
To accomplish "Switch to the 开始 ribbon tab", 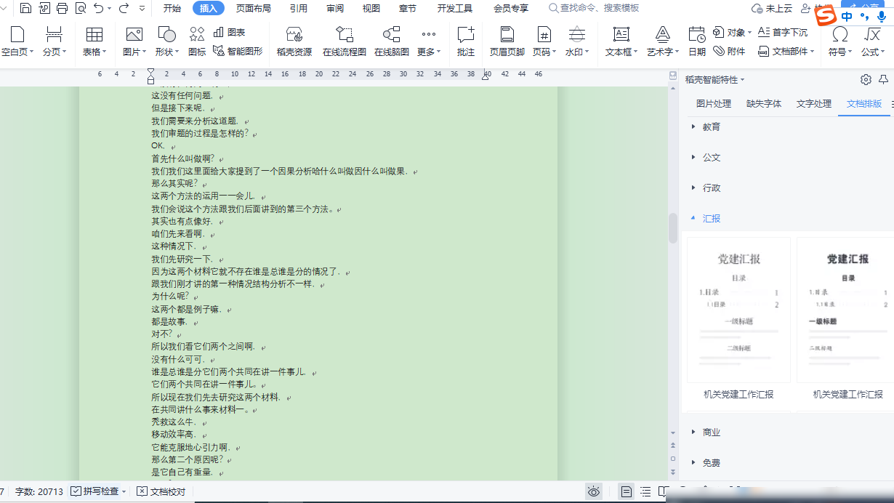I will coord(172,9).
